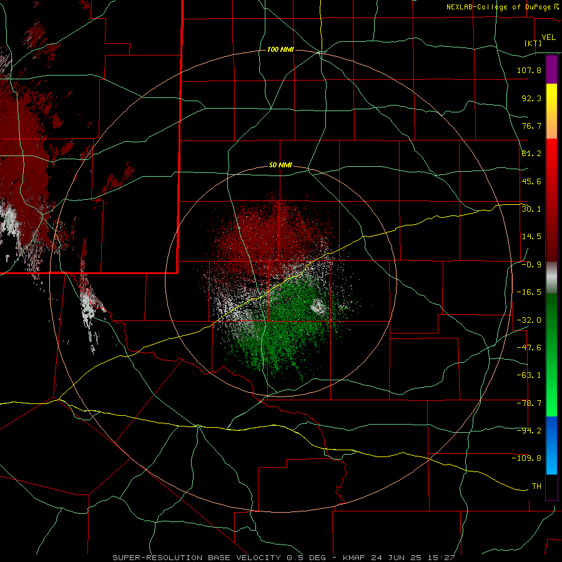Click the 30.1 legend value
Viewport: 562px width, 562px height.
(531, 209)
